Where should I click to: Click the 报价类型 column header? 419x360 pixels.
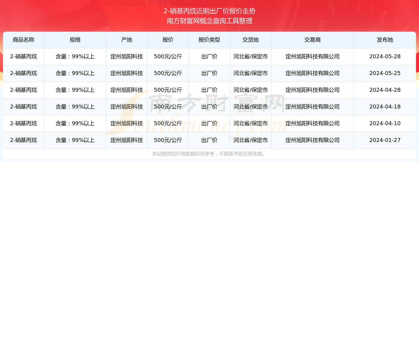(209, 40)
